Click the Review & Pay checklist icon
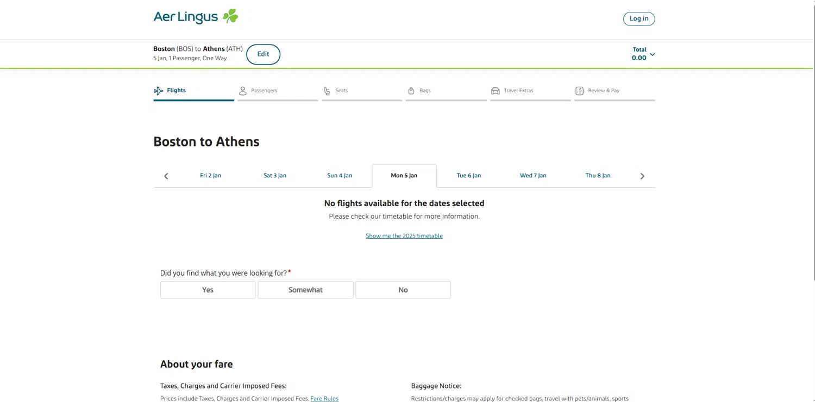 (580, 91)
